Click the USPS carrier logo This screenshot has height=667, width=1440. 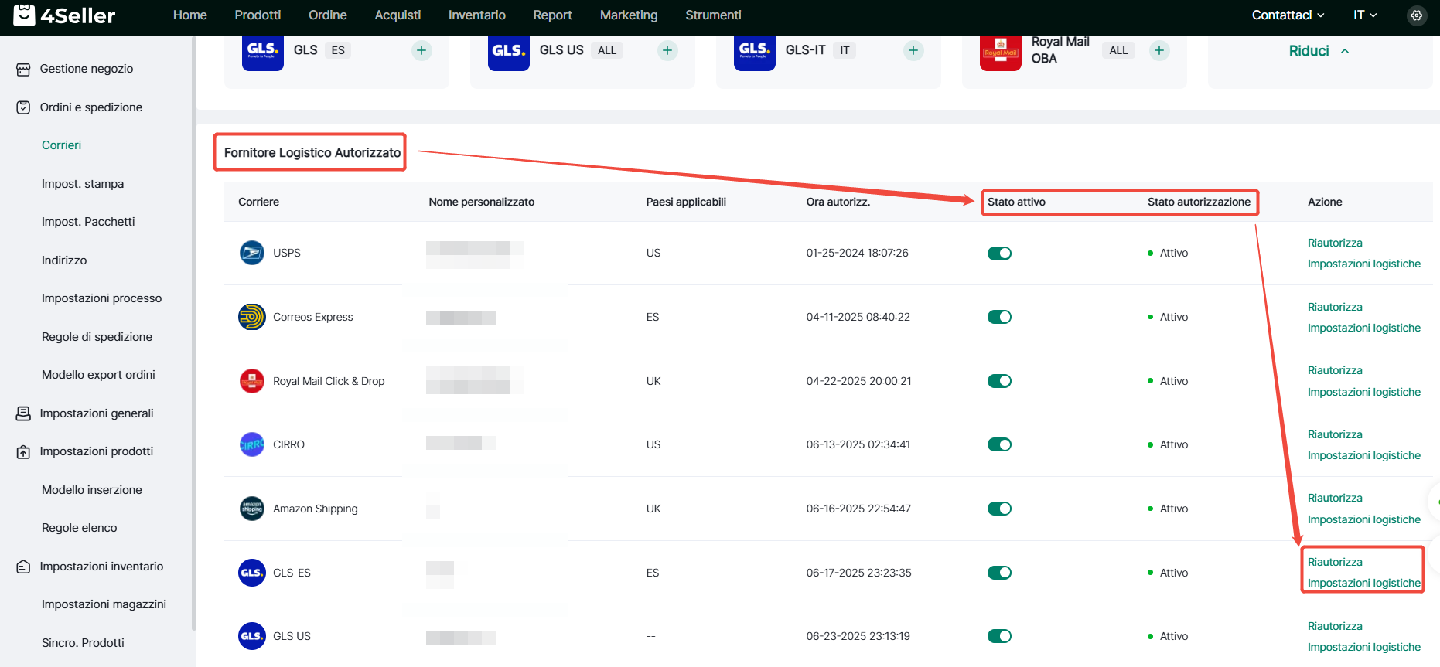252,253
